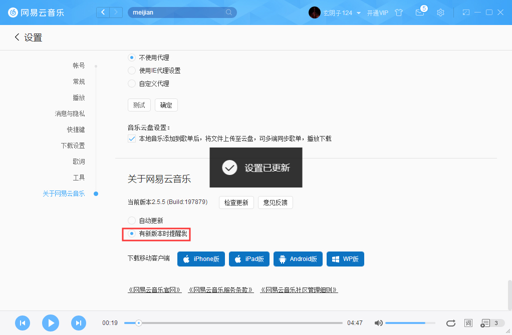Image resolution: width=512 pixels, height=335 pixels.
Task: Click the forward navigation arrow
Action: tap(116, 12)
